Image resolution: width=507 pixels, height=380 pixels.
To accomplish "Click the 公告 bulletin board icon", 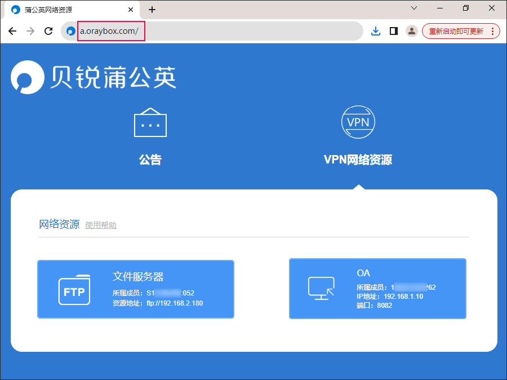I will pos(150,122).
